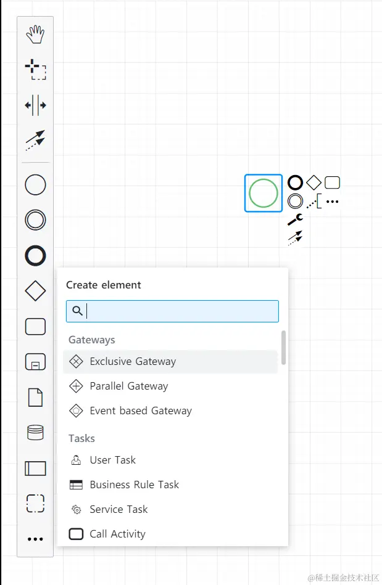Append end event from context pad
Screen dimensions: 382x585
pyautogui.click(x=295, y=182)
